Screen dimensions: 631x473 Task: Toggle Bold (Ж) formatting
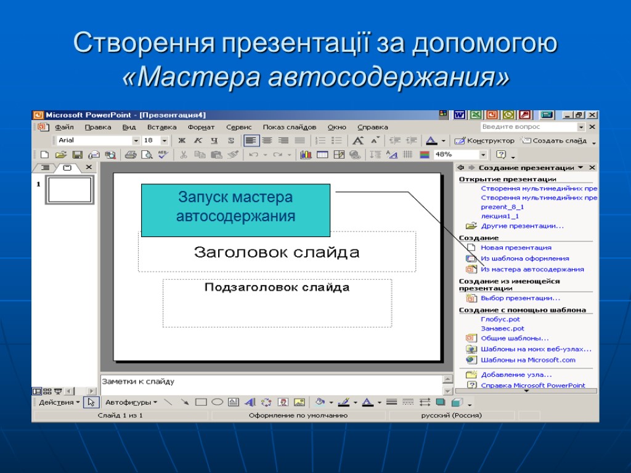pyautogui.click(x=182, y=140)
